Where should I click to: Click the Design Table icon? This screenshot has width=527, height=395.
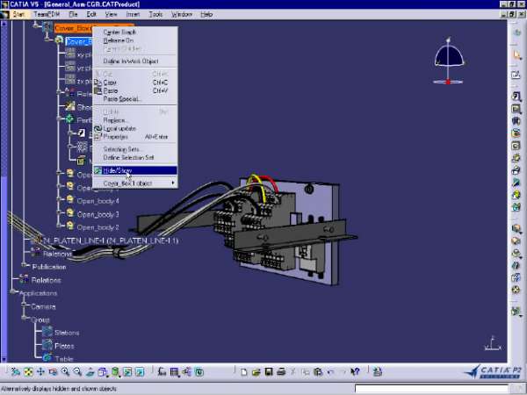175,372
